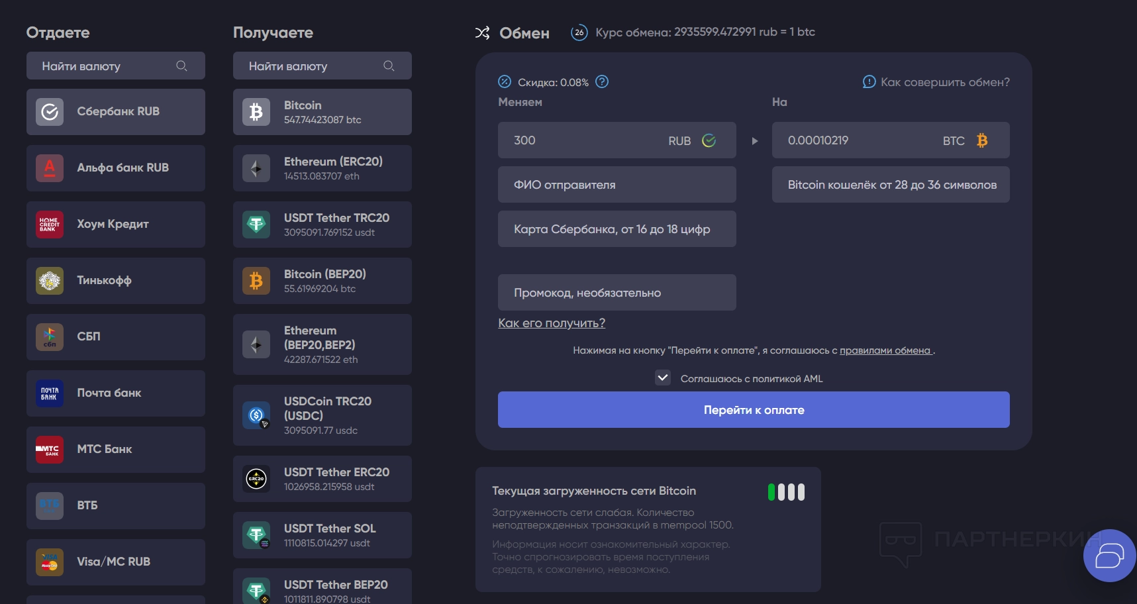
Task: Click the USDT Tether TRC20 icon
Action: (256, 225)
